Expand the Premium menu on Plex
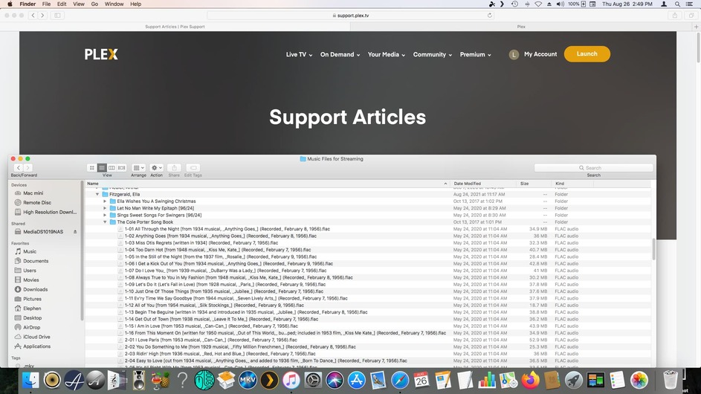 tap(475, 54)
